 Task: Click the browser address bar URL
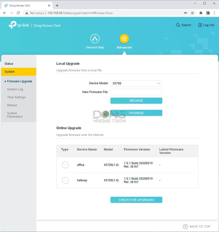click(80, 13)
